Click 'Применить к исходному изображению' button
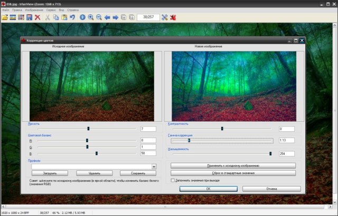The image size is (338, 216). (233, 165)
